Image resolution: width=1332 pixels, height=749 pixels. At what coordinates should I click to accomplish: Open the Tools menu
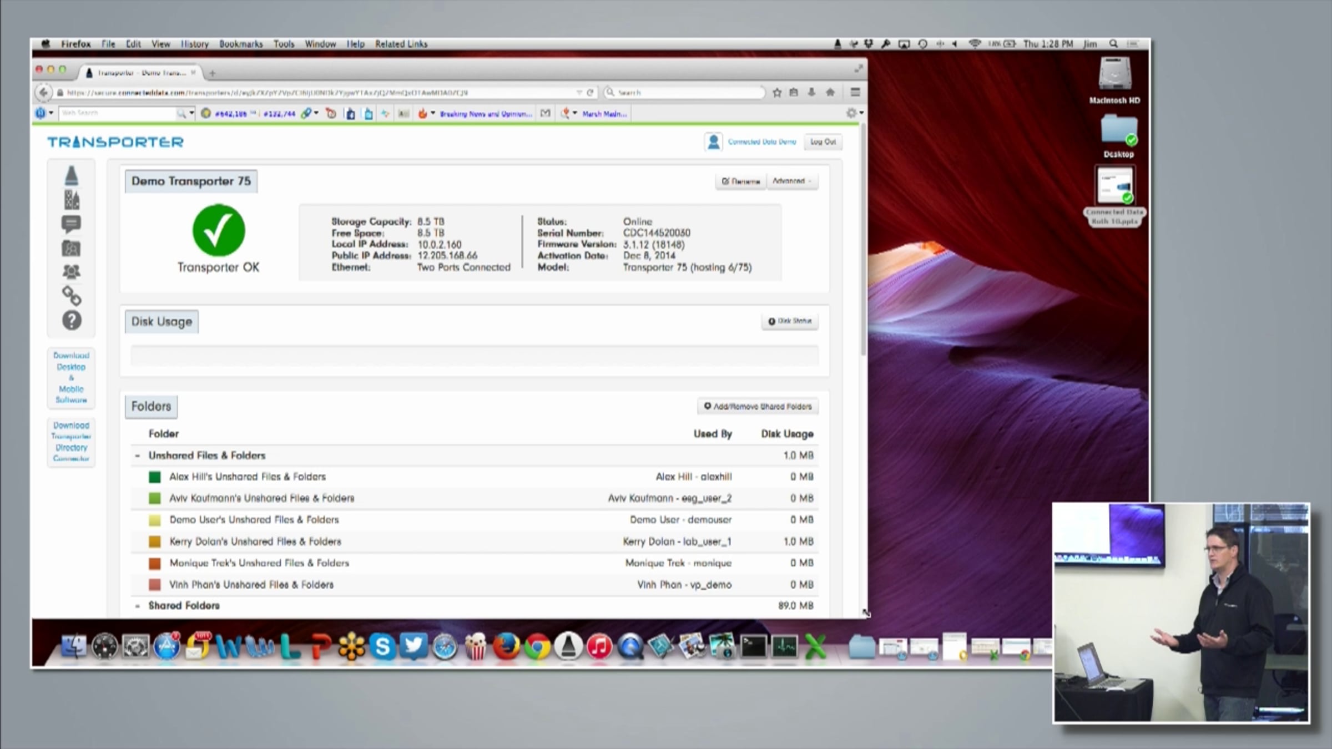284,44
